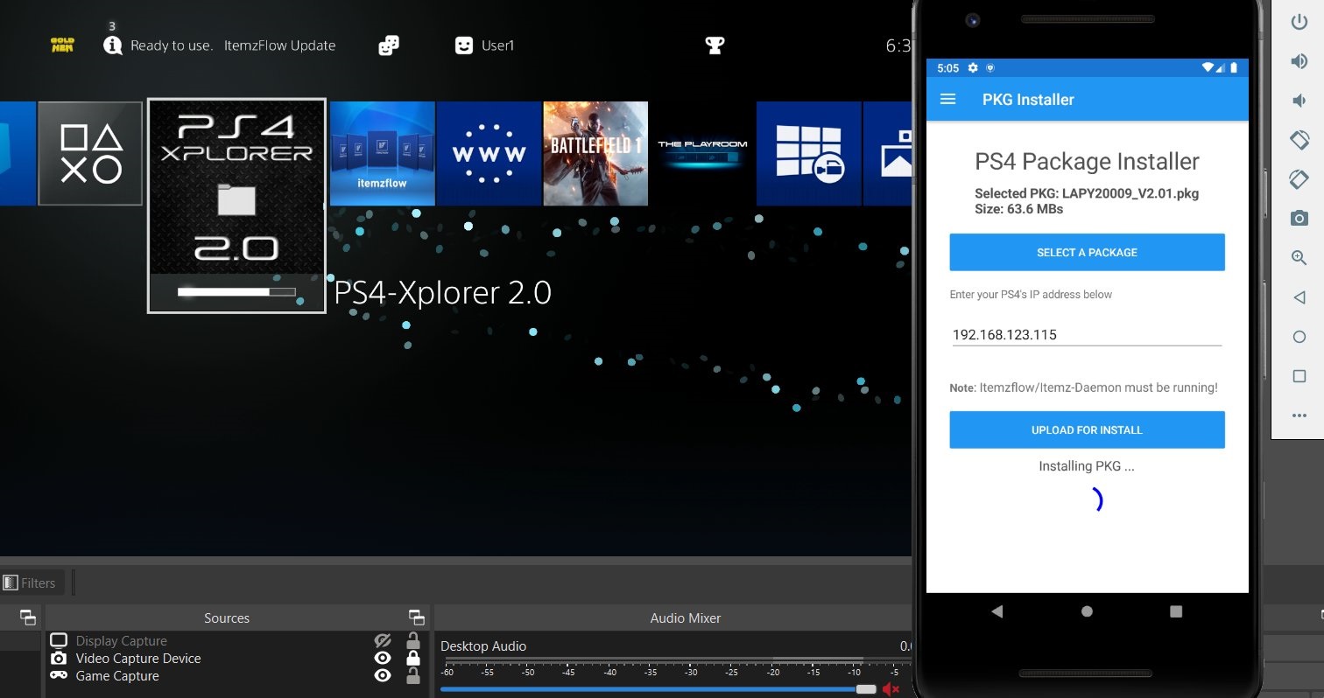Viewport: 1324px width, 698px height.
Task: Click the emulator volume up icon
Action: point(1299,61)
